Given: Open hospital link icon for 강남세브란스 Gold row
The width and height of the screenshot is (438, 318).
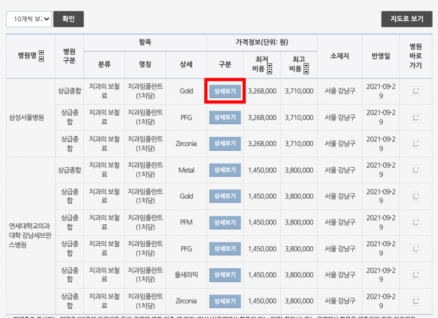Looking at the screenshot, I should point(415,196).
